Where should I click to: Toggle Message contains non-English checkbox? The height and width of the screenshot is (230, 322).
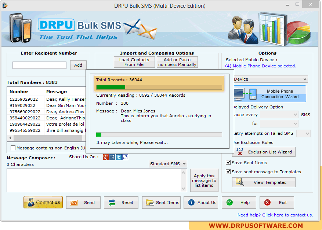[13, 148]
